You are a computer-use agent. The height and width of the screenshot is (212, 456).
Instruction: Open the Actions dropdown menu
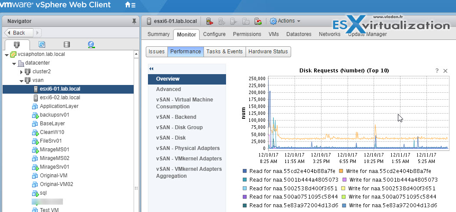click(285, 21)
